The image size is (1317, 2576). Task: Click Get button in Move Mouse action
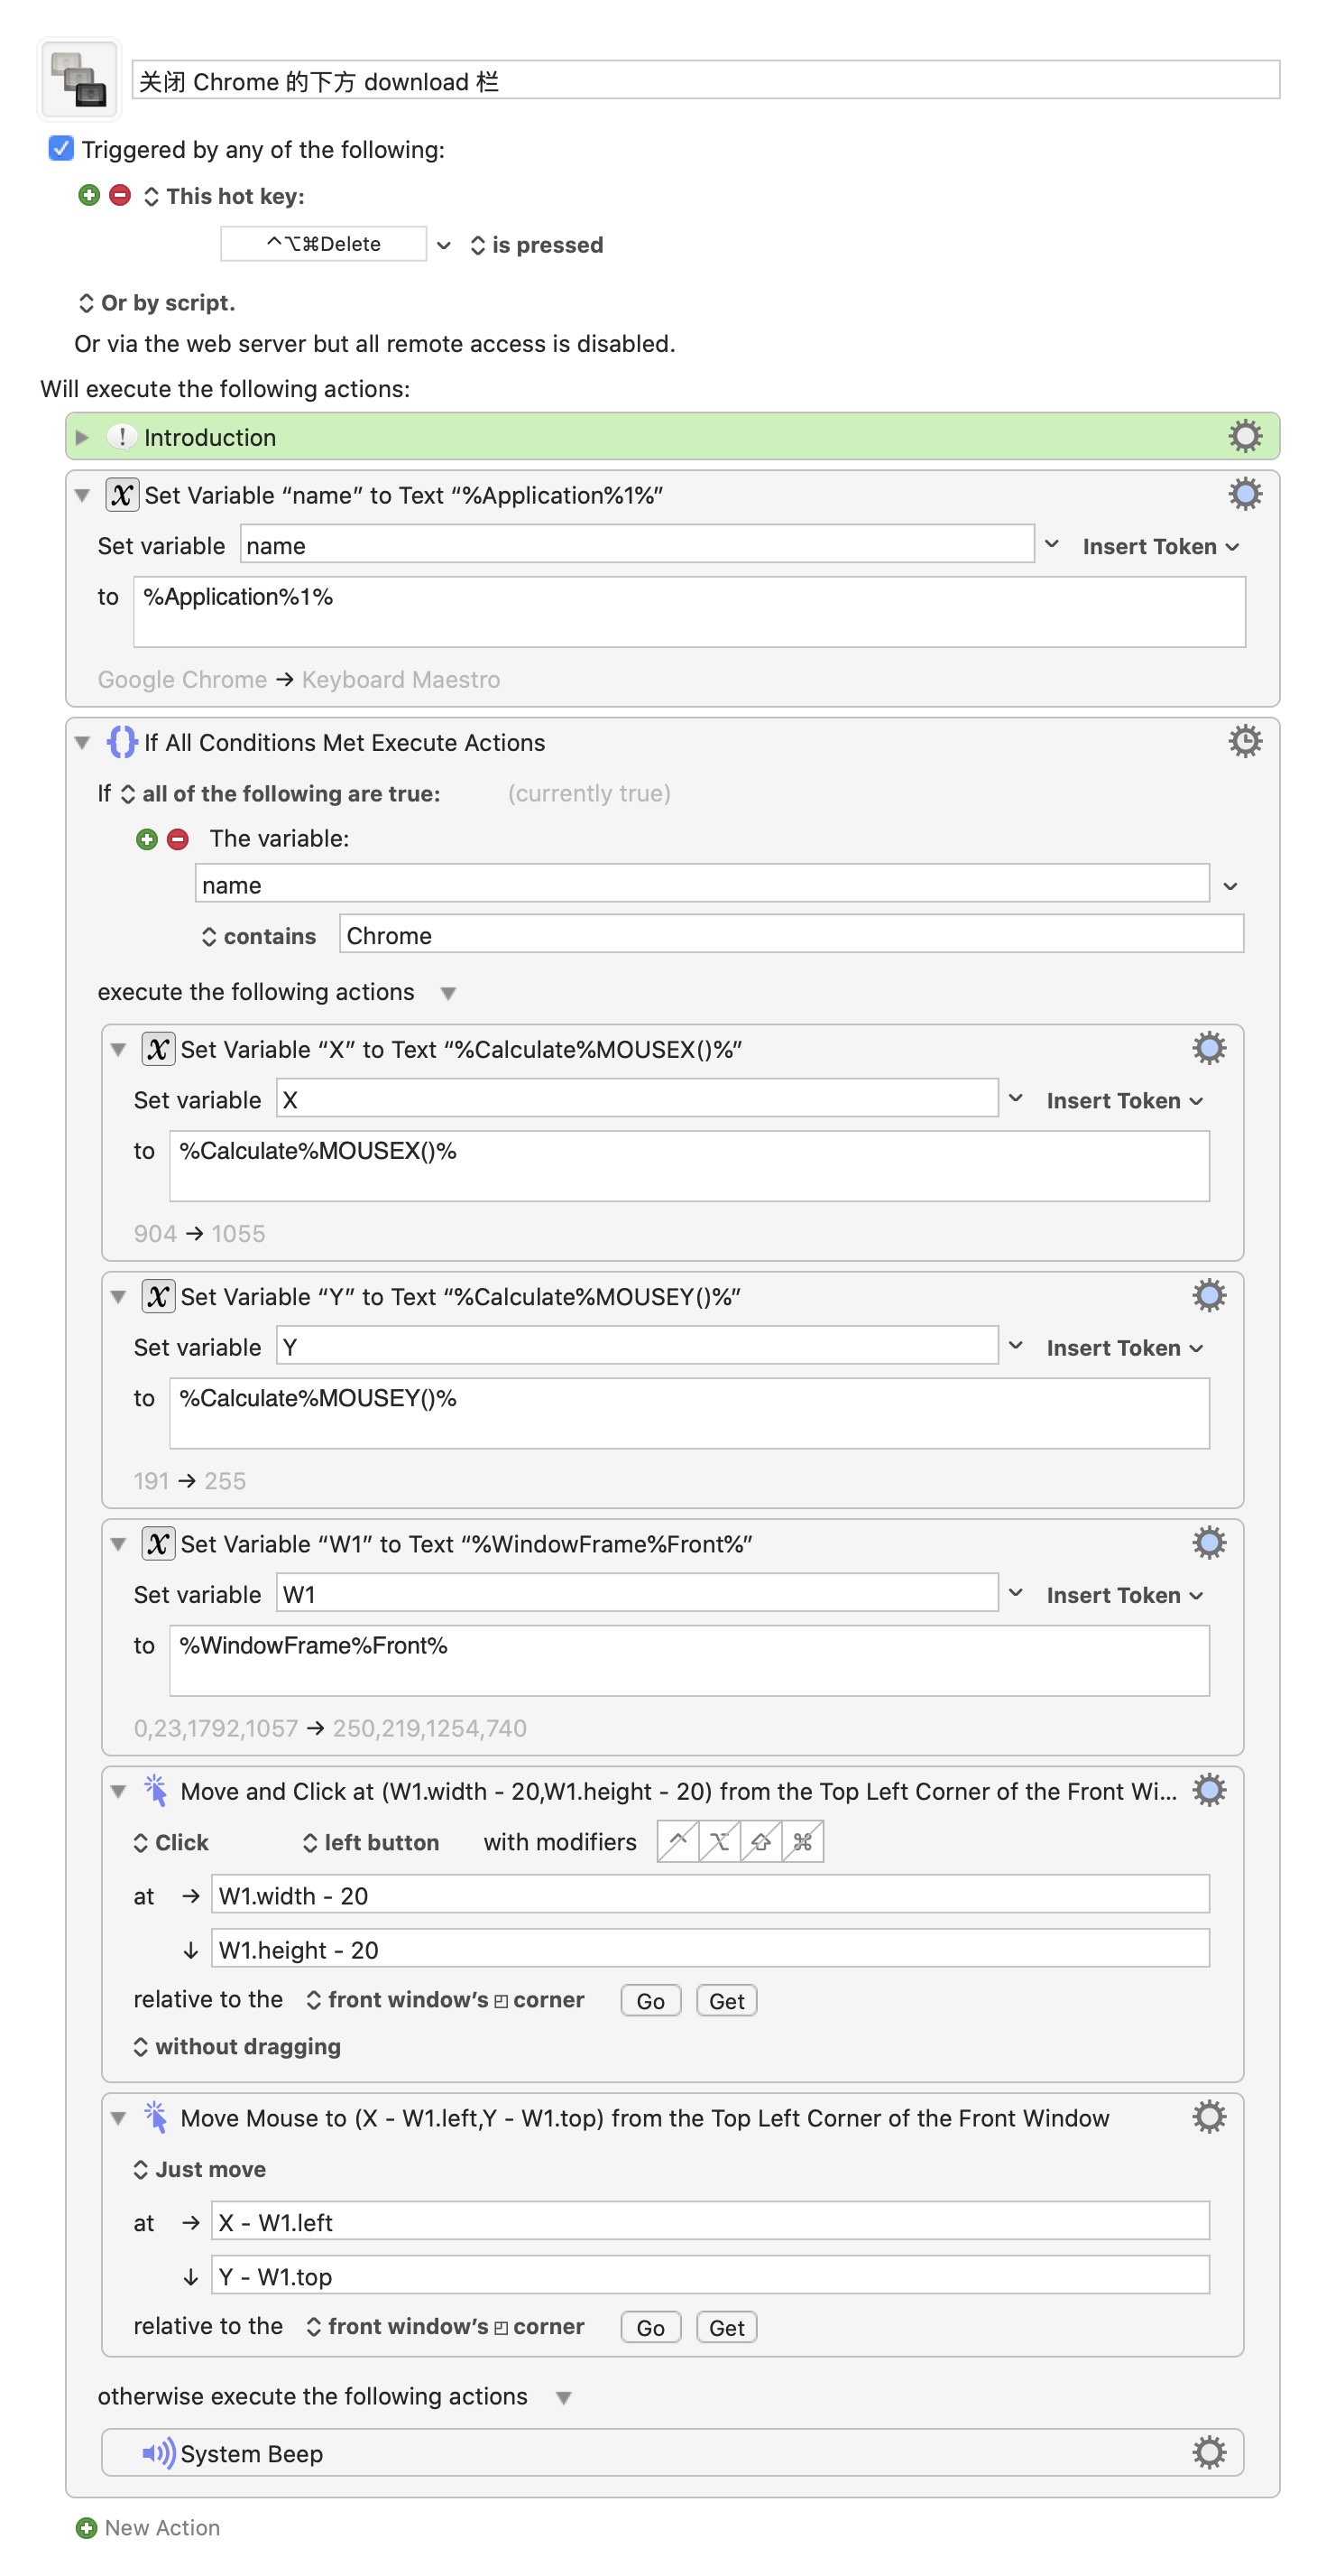pyautogui.click(x=726, y=2327)
